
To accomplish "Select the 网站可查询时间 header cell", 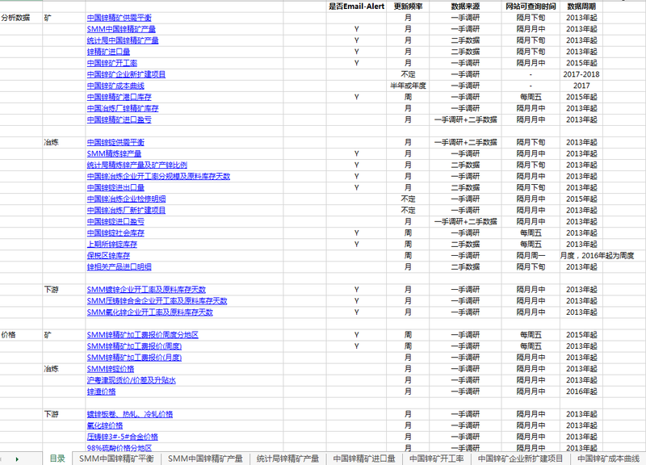I will pyautogui.click(x=531, y=6).
